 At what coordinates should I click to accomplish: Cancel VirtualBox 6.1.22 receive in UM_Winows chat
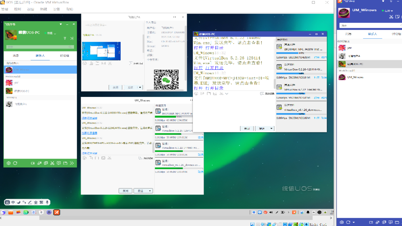click(x=200, y=155)
